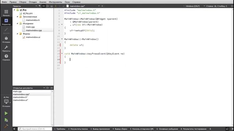Collapse Заголовочные folder arrow
Viewport: 234px width, 131px height.
17,17
